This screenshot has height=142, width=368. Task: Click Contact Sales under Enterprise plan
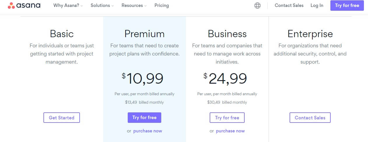(x=310, y=118)
